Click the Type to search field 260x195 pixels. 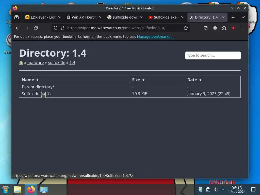point(213,55)
